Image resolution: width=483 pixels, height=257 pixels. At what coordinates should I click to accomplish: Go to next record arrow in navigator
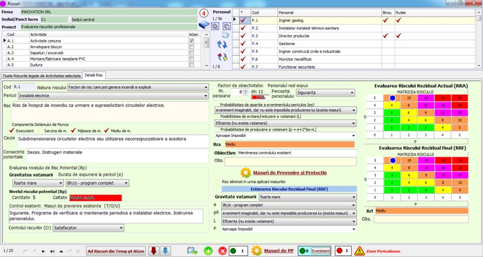pos(44,251)
